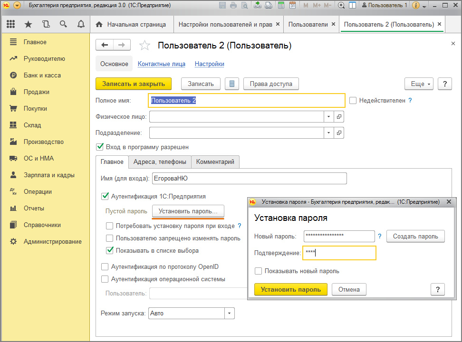Screen dimensions: 462x342
Task: Open the Склад section
Action: [x=32, y=125]
